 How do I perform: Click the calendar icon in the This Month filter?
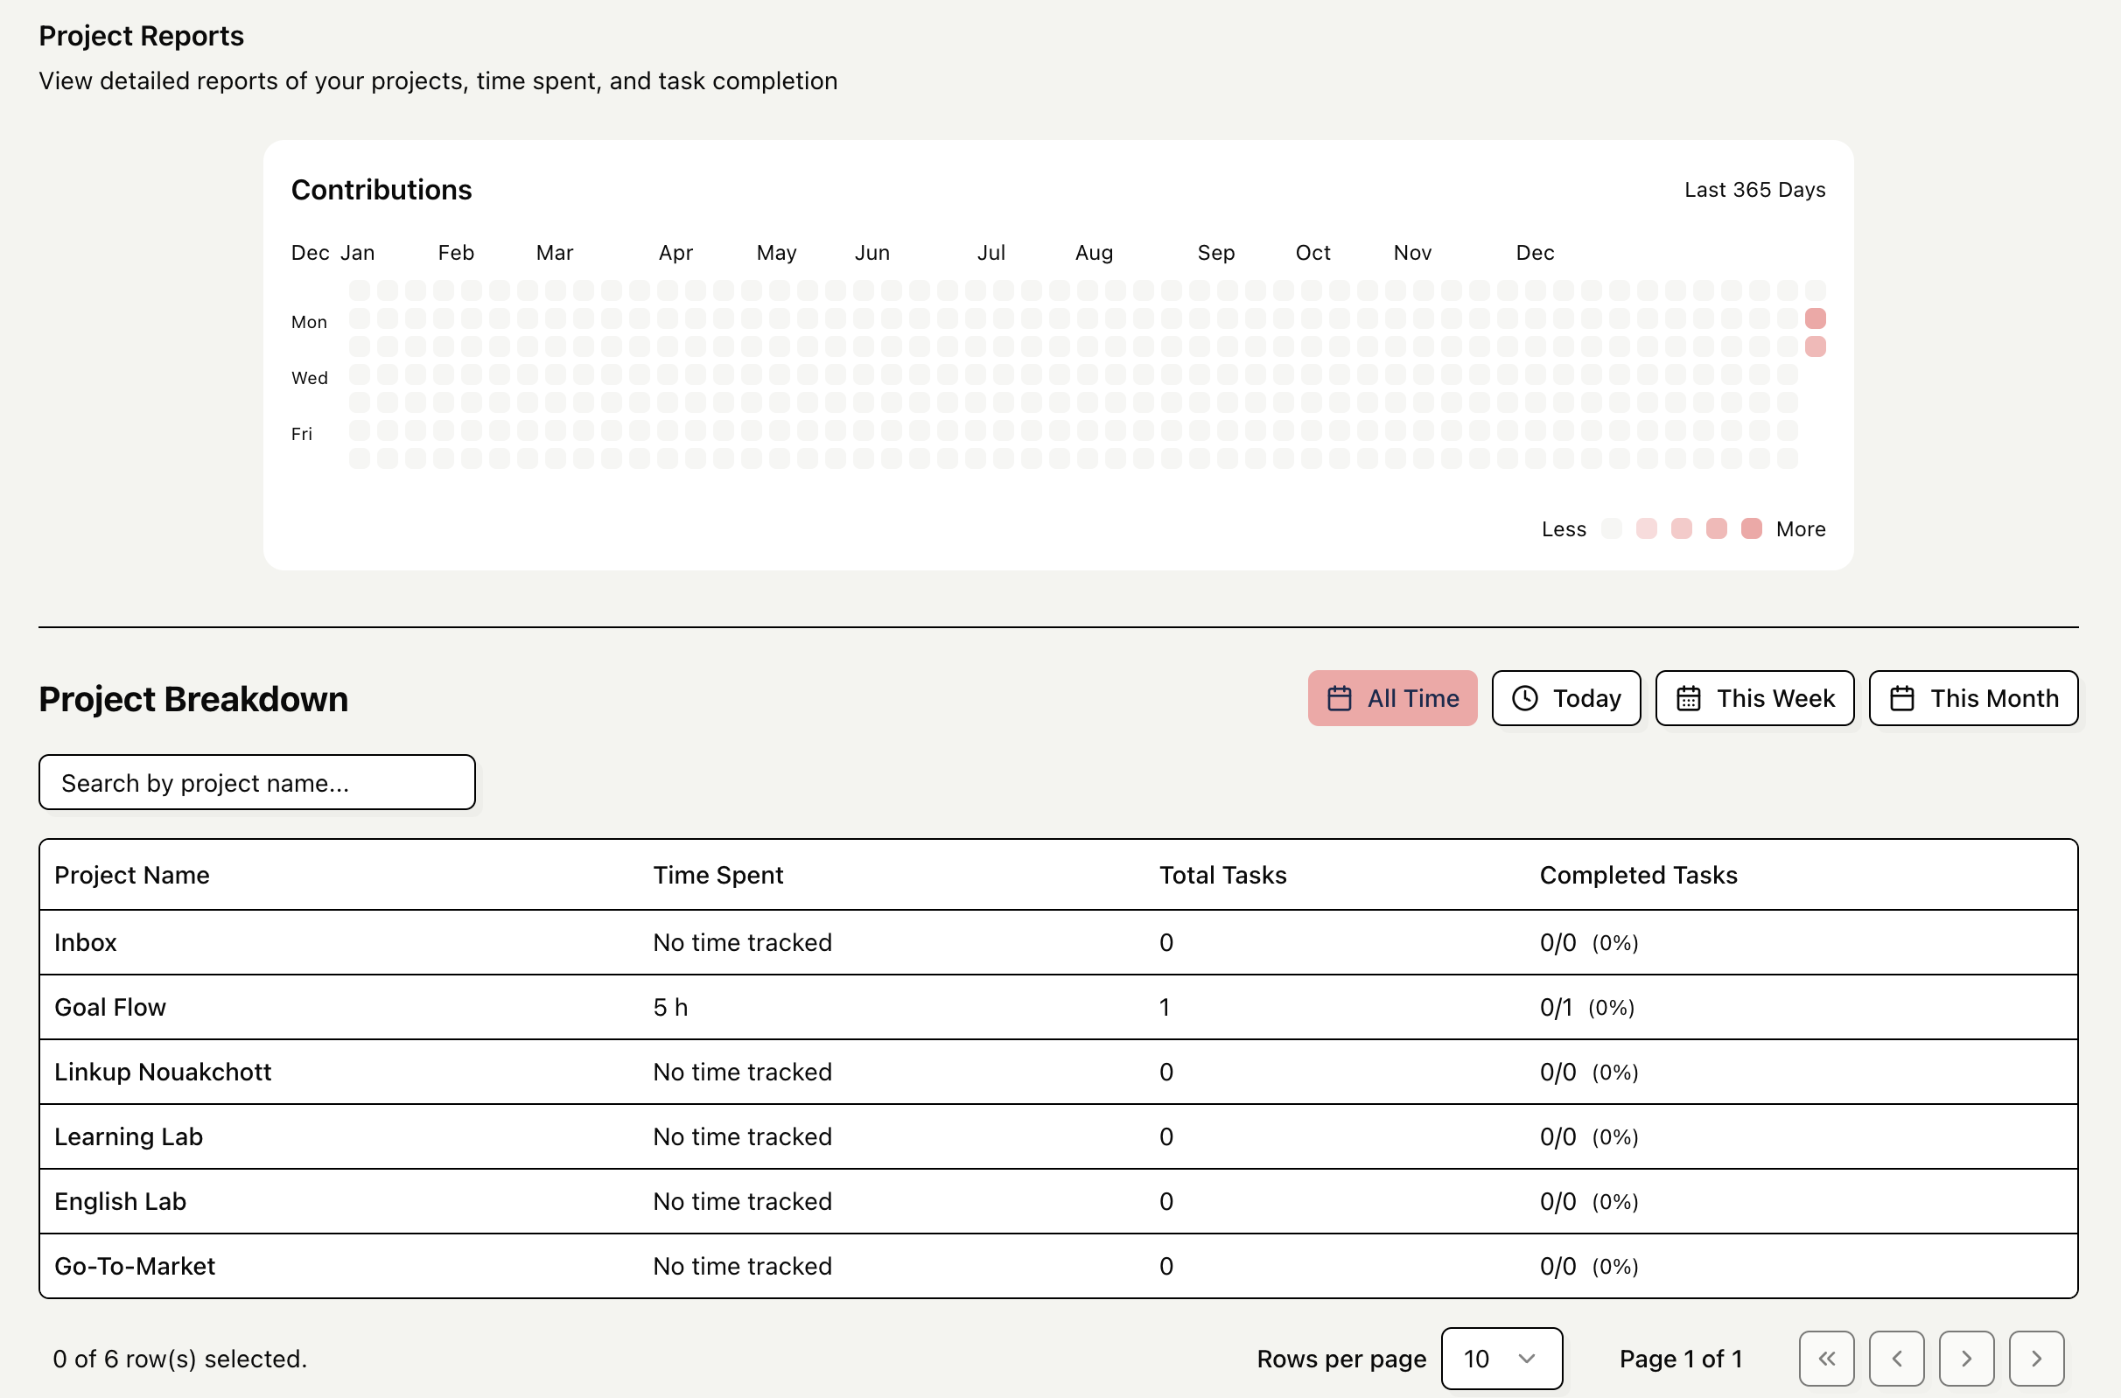point(1902,698)
